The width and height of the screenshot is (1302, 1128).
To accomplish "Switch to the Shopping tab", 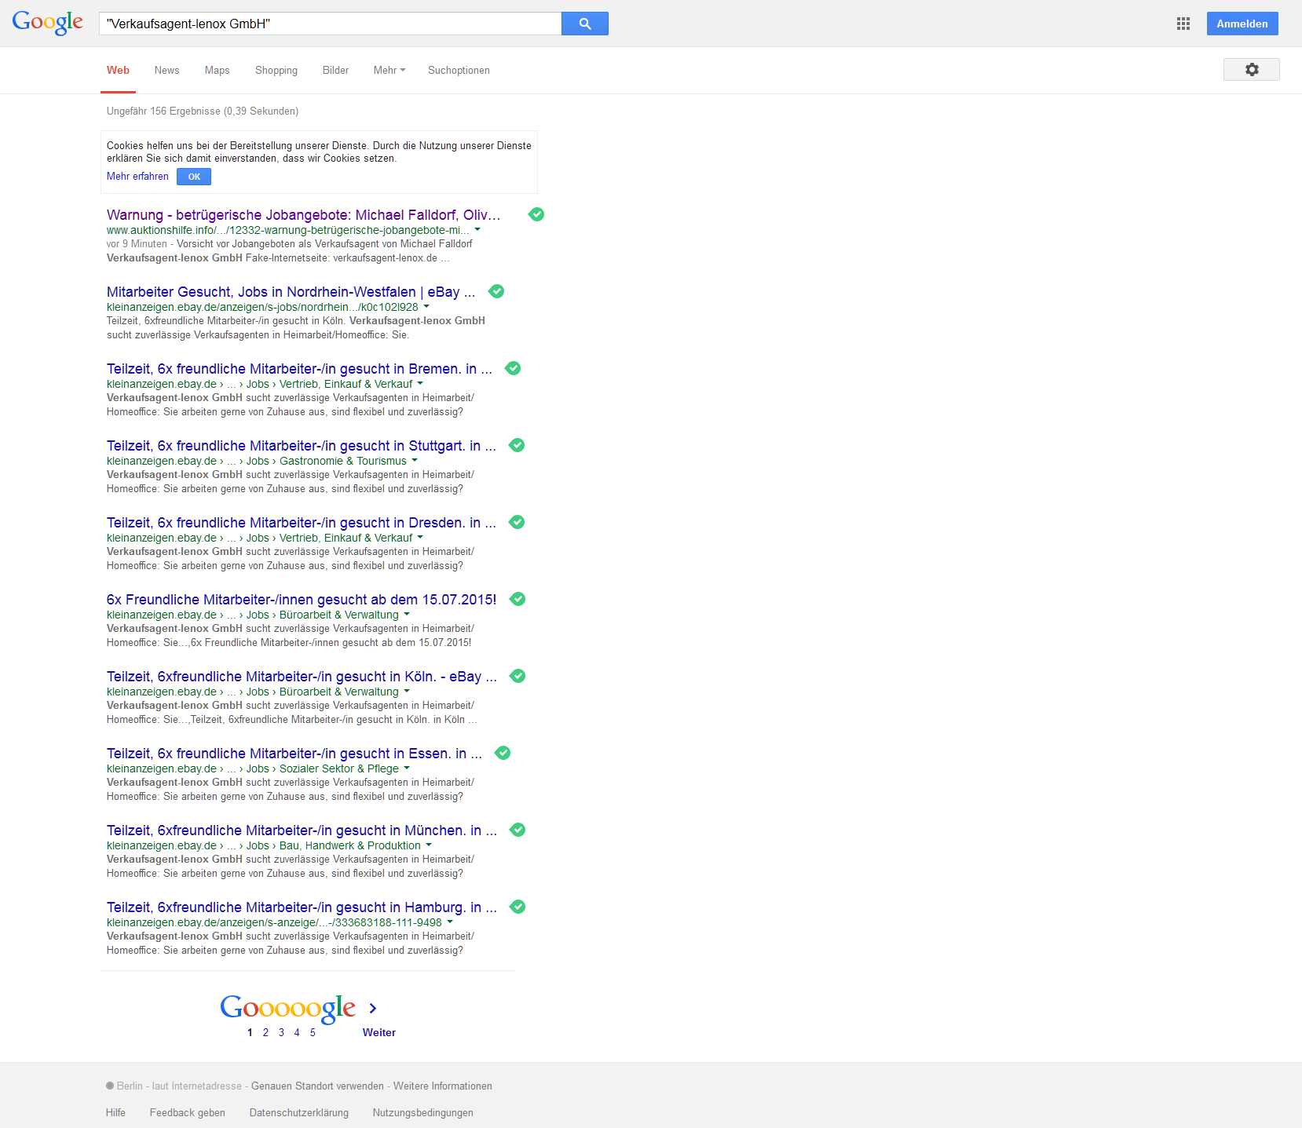I will point(276,70).
